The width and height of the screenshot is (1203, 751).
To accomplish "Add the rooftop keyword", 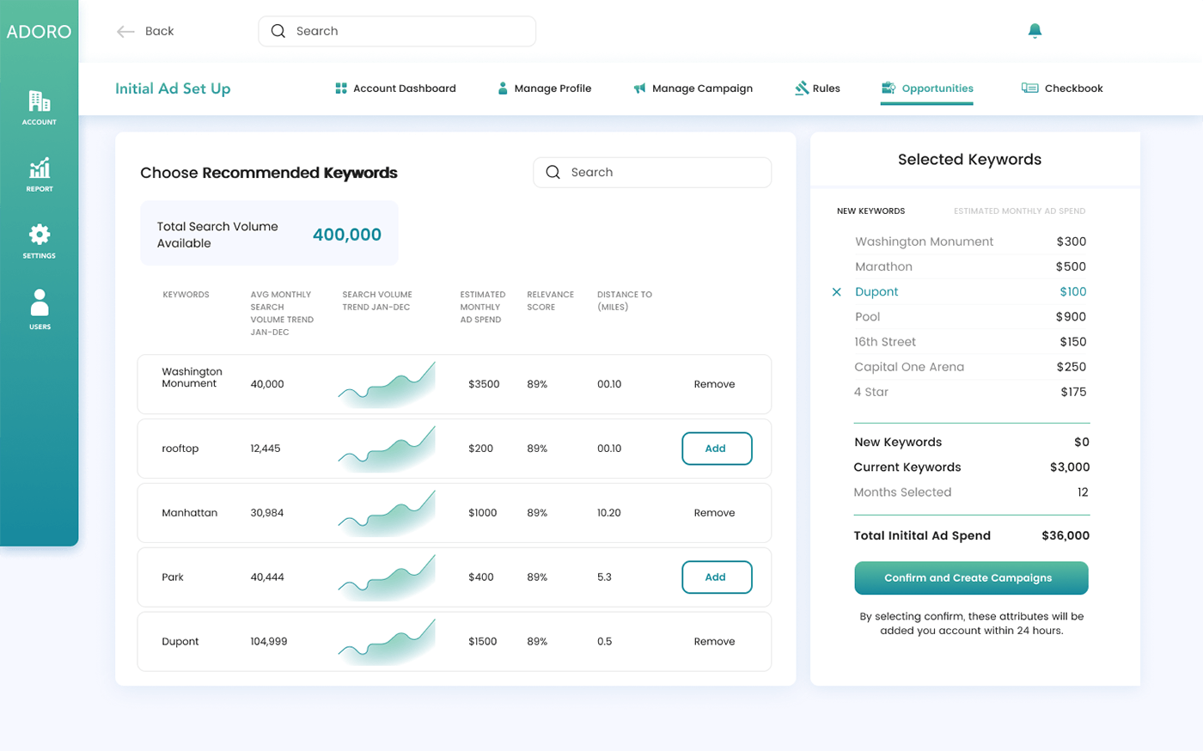I will pos(717,449).
